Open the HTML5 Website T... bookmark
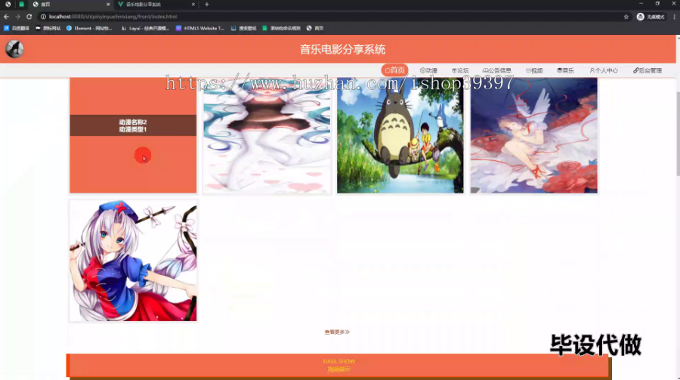This screenshot has width=680, height=380. click(x=200, y=28)
